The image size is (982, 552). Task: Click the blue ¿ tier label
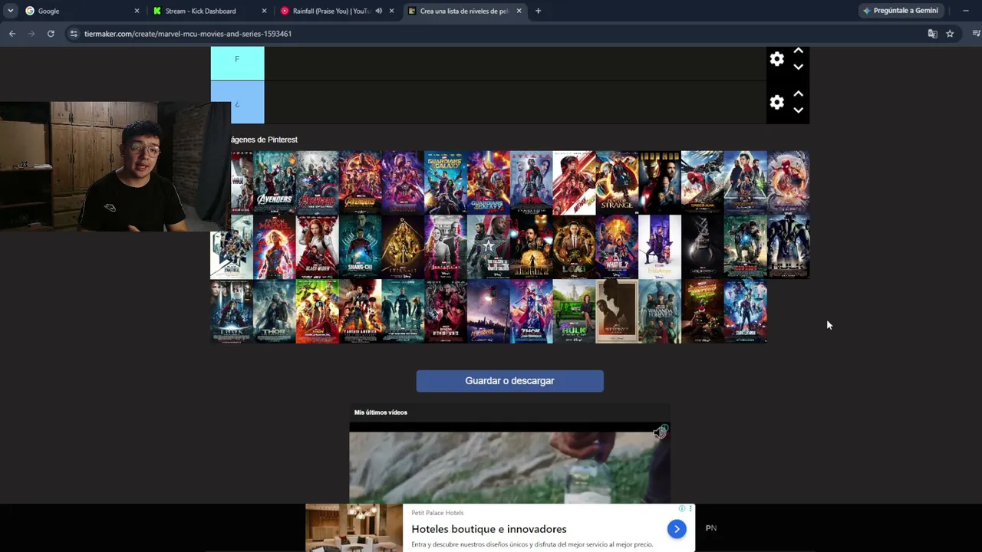click(x=237, y=103)
